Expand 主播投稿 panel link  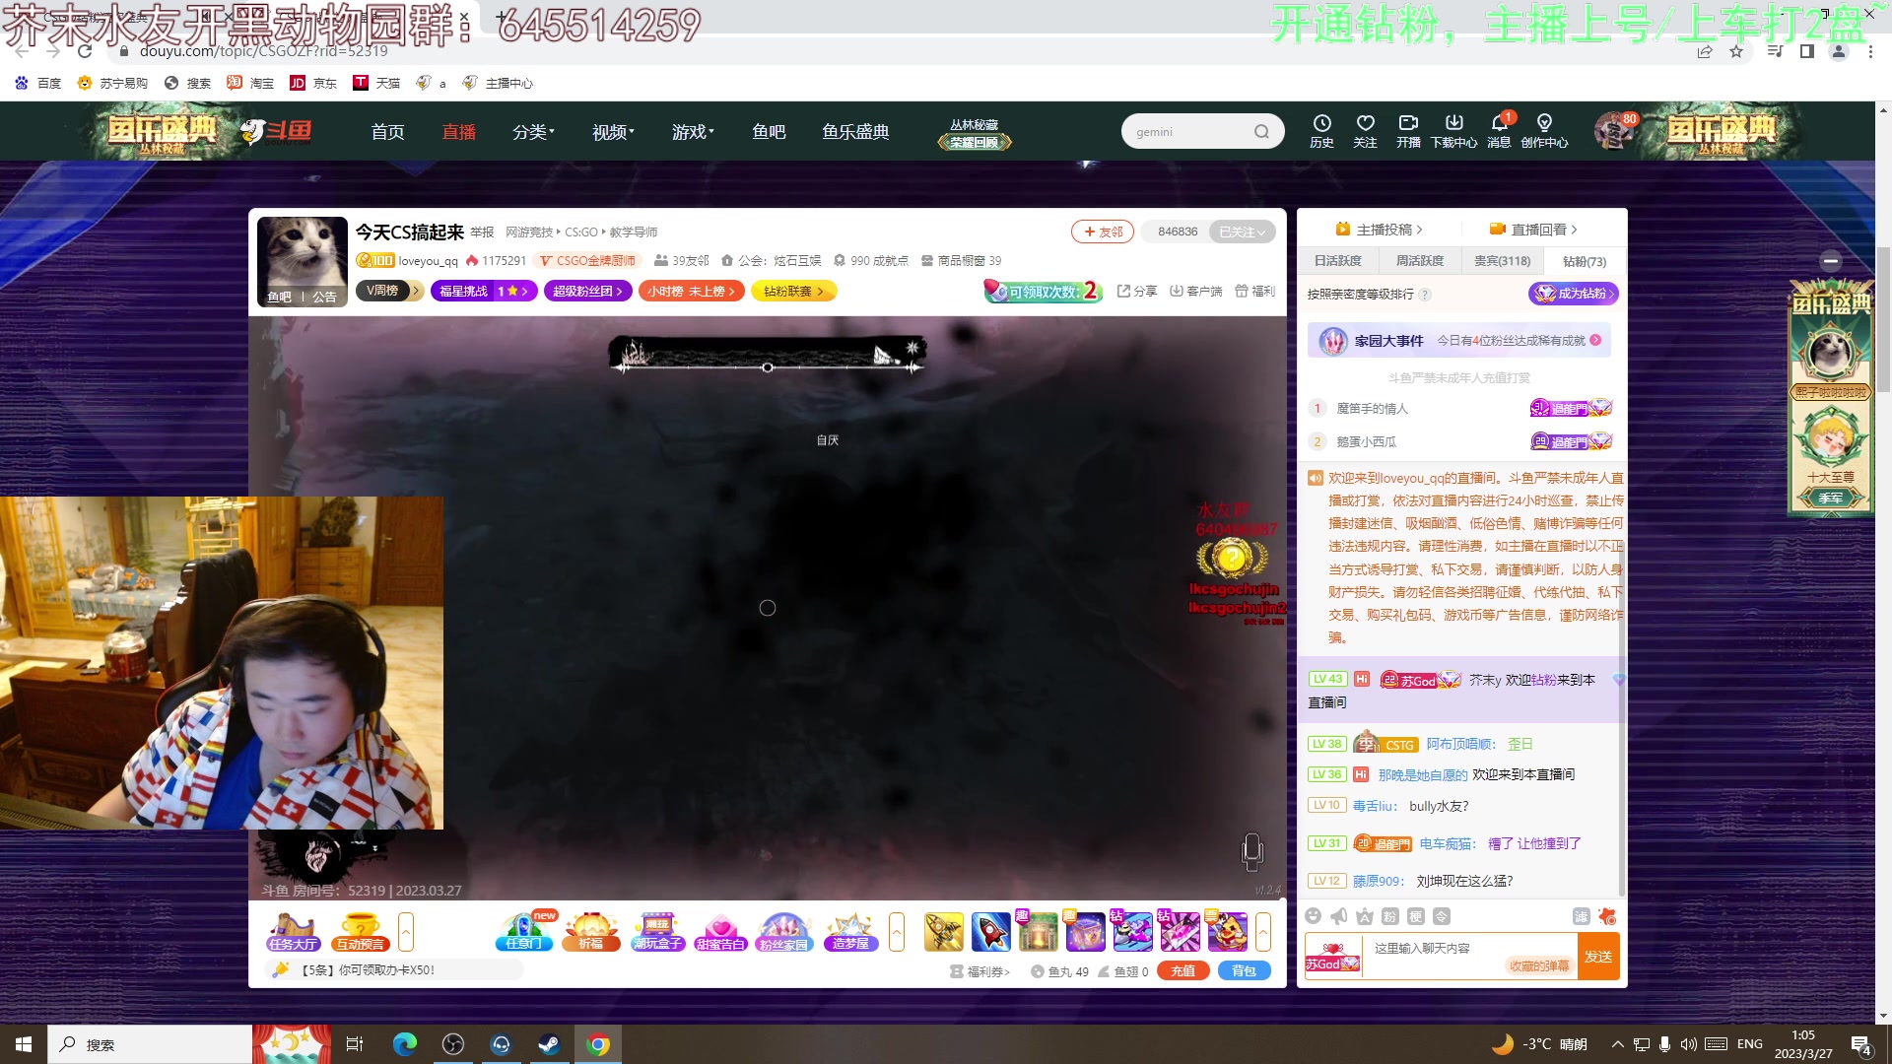click(1378, 229)
